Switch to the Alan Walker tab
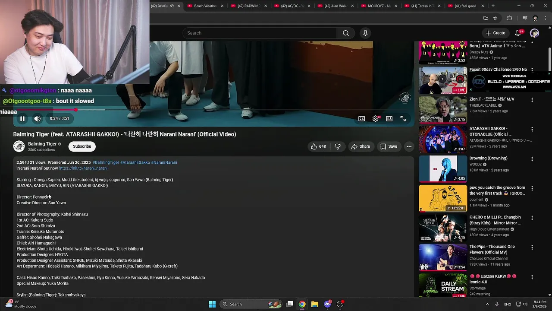552x311 pixels. point(336,6)
